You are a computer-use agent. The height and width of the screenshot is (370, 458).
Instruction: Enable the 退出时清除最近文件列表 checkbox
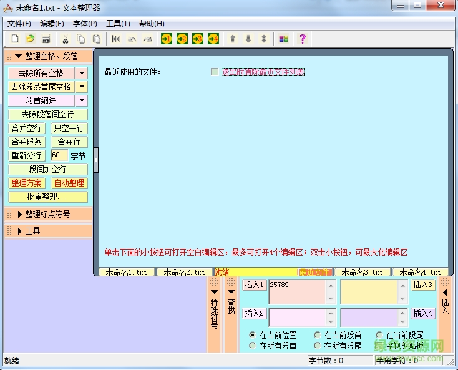[x=215, y=72]
